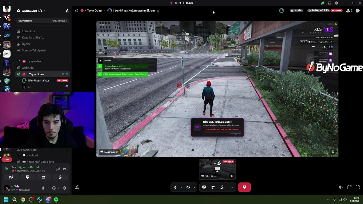Image resolution: width=363 pixels, height=204 pixels.
Task: Collapse the YAZI KANALLARI category
Action: (x=28, y=150)
